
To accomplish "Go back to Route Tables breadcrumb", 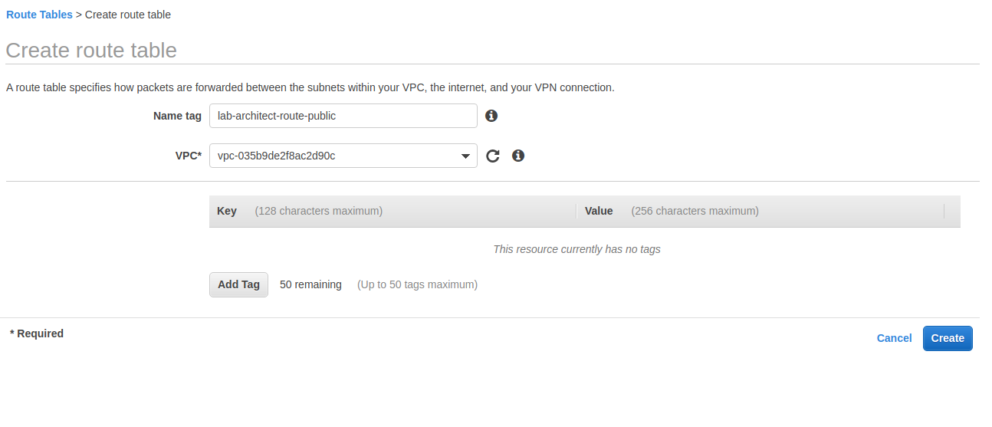I will [x=39, y=15].
